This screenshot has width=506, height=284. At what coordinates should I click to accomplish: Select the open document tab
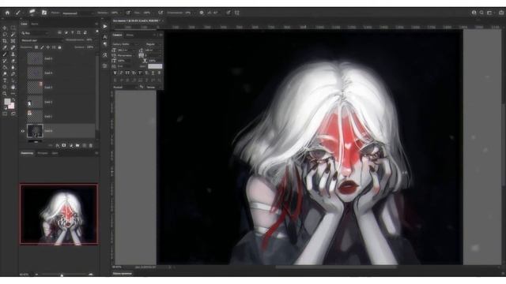(x=137, y=21)
